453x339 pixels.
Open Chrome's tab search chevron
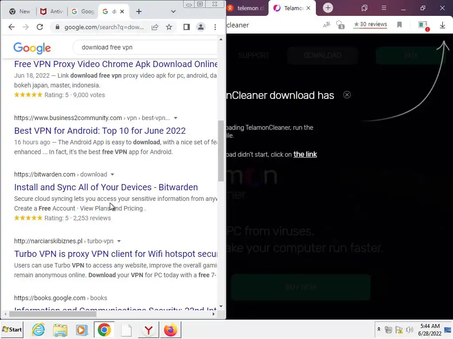pyautogui.click(x=173, y=11)
